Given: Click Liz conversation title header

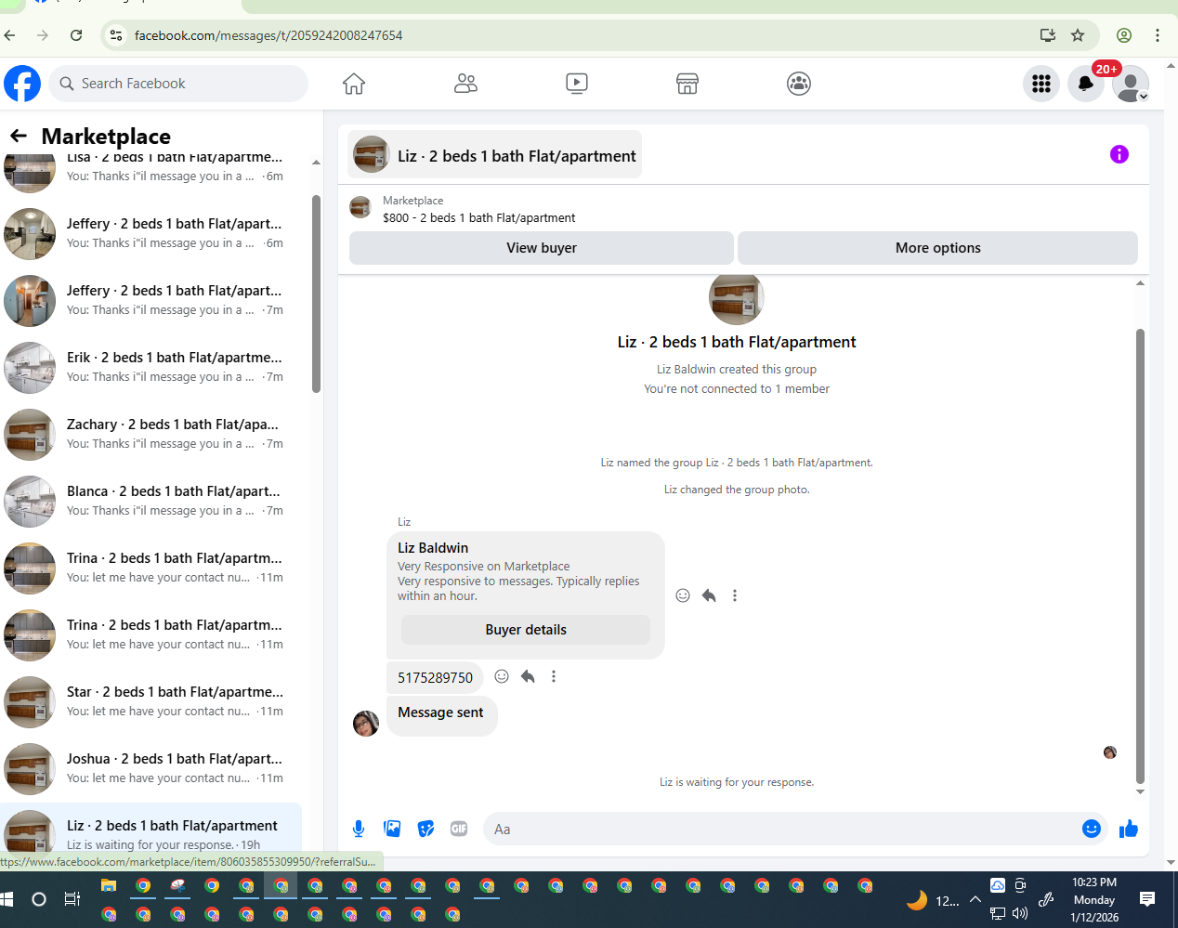Looking at the screenshot, I should (x=494, y=155).
